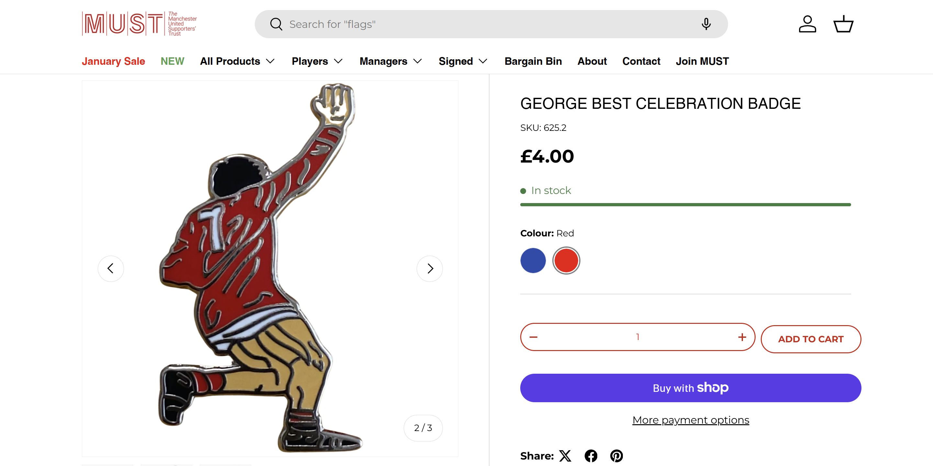Activate voice search microphone icon
Viewport: 933px width, 466px height.
[706, 24]
